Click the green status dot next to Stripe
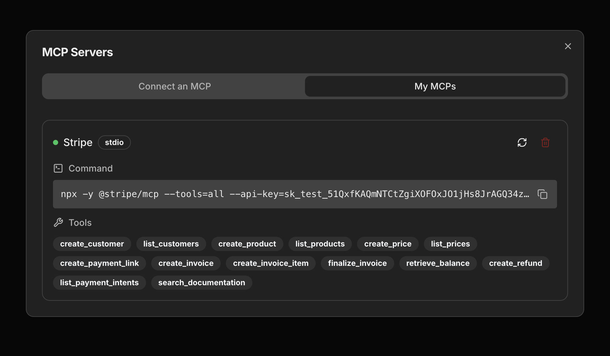This screenshot has height=356, width=610. 56,142
